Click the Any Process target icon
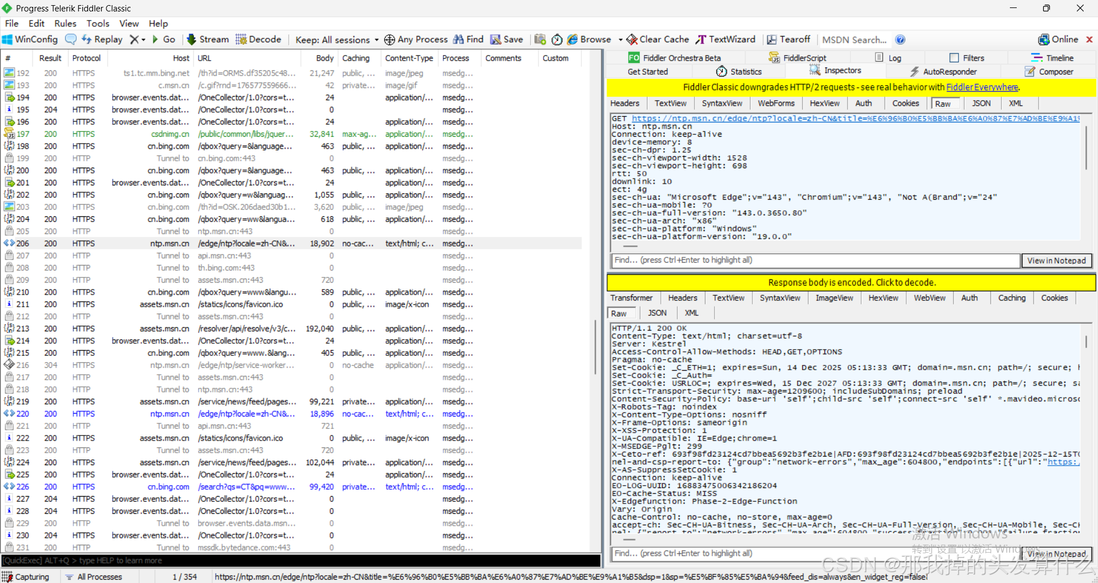 390,39
